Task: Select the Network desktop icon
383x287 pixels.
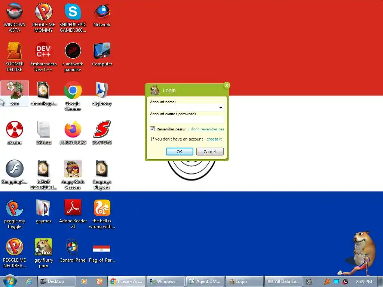Action: [x=102, y=15]
